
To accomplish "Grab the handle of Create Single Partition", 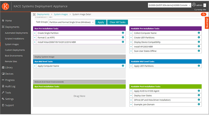I will (x=35, y=33).
